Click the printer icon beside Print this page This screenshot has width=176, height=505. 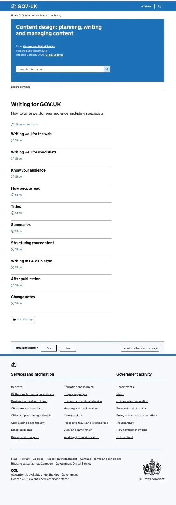click(x=14, y=319)
